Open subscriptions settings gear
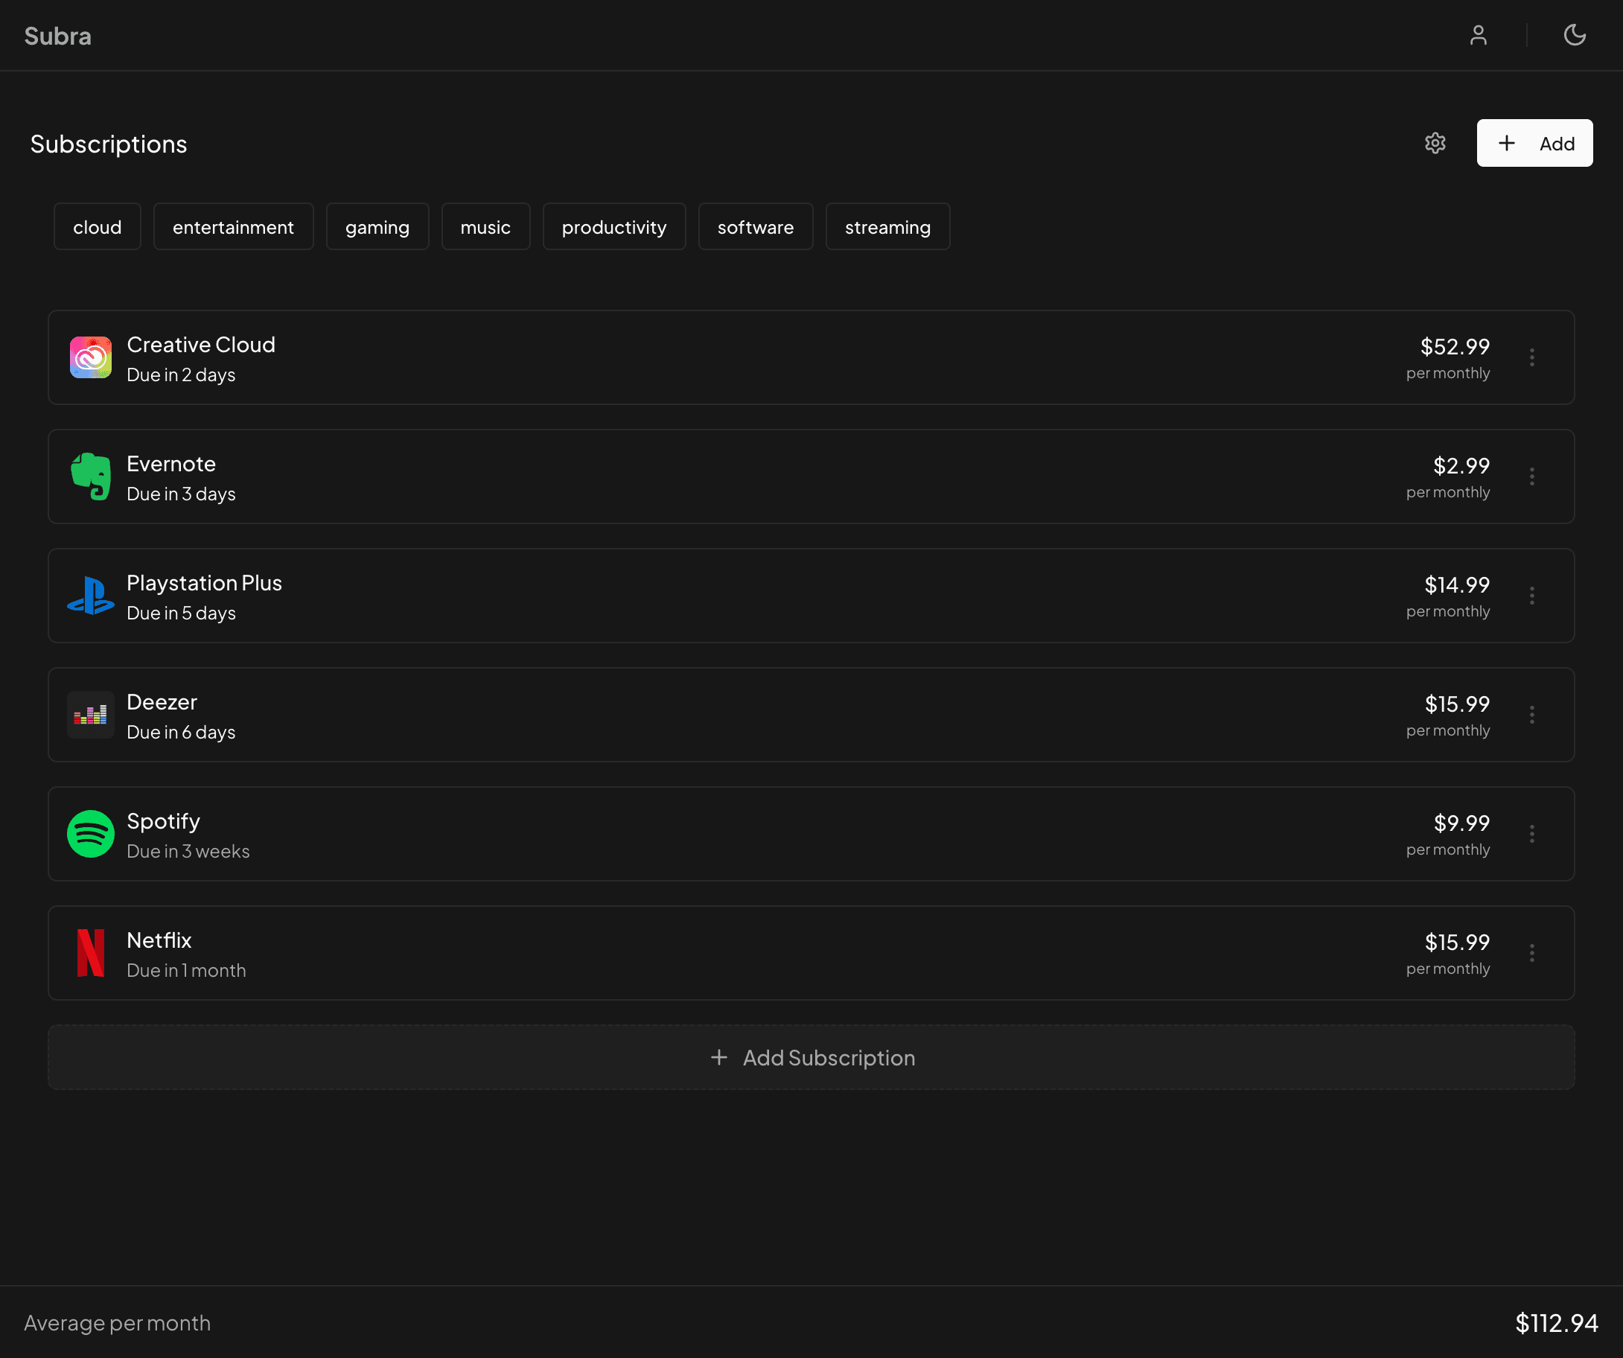 [x=1435, y=143]
